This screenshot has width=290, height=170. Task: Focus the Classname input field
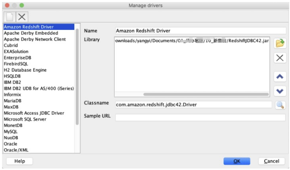coord(193,105)
